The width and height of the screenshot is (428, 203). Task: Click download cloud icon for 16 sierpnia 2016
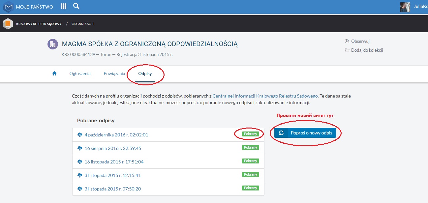[79, 148]
